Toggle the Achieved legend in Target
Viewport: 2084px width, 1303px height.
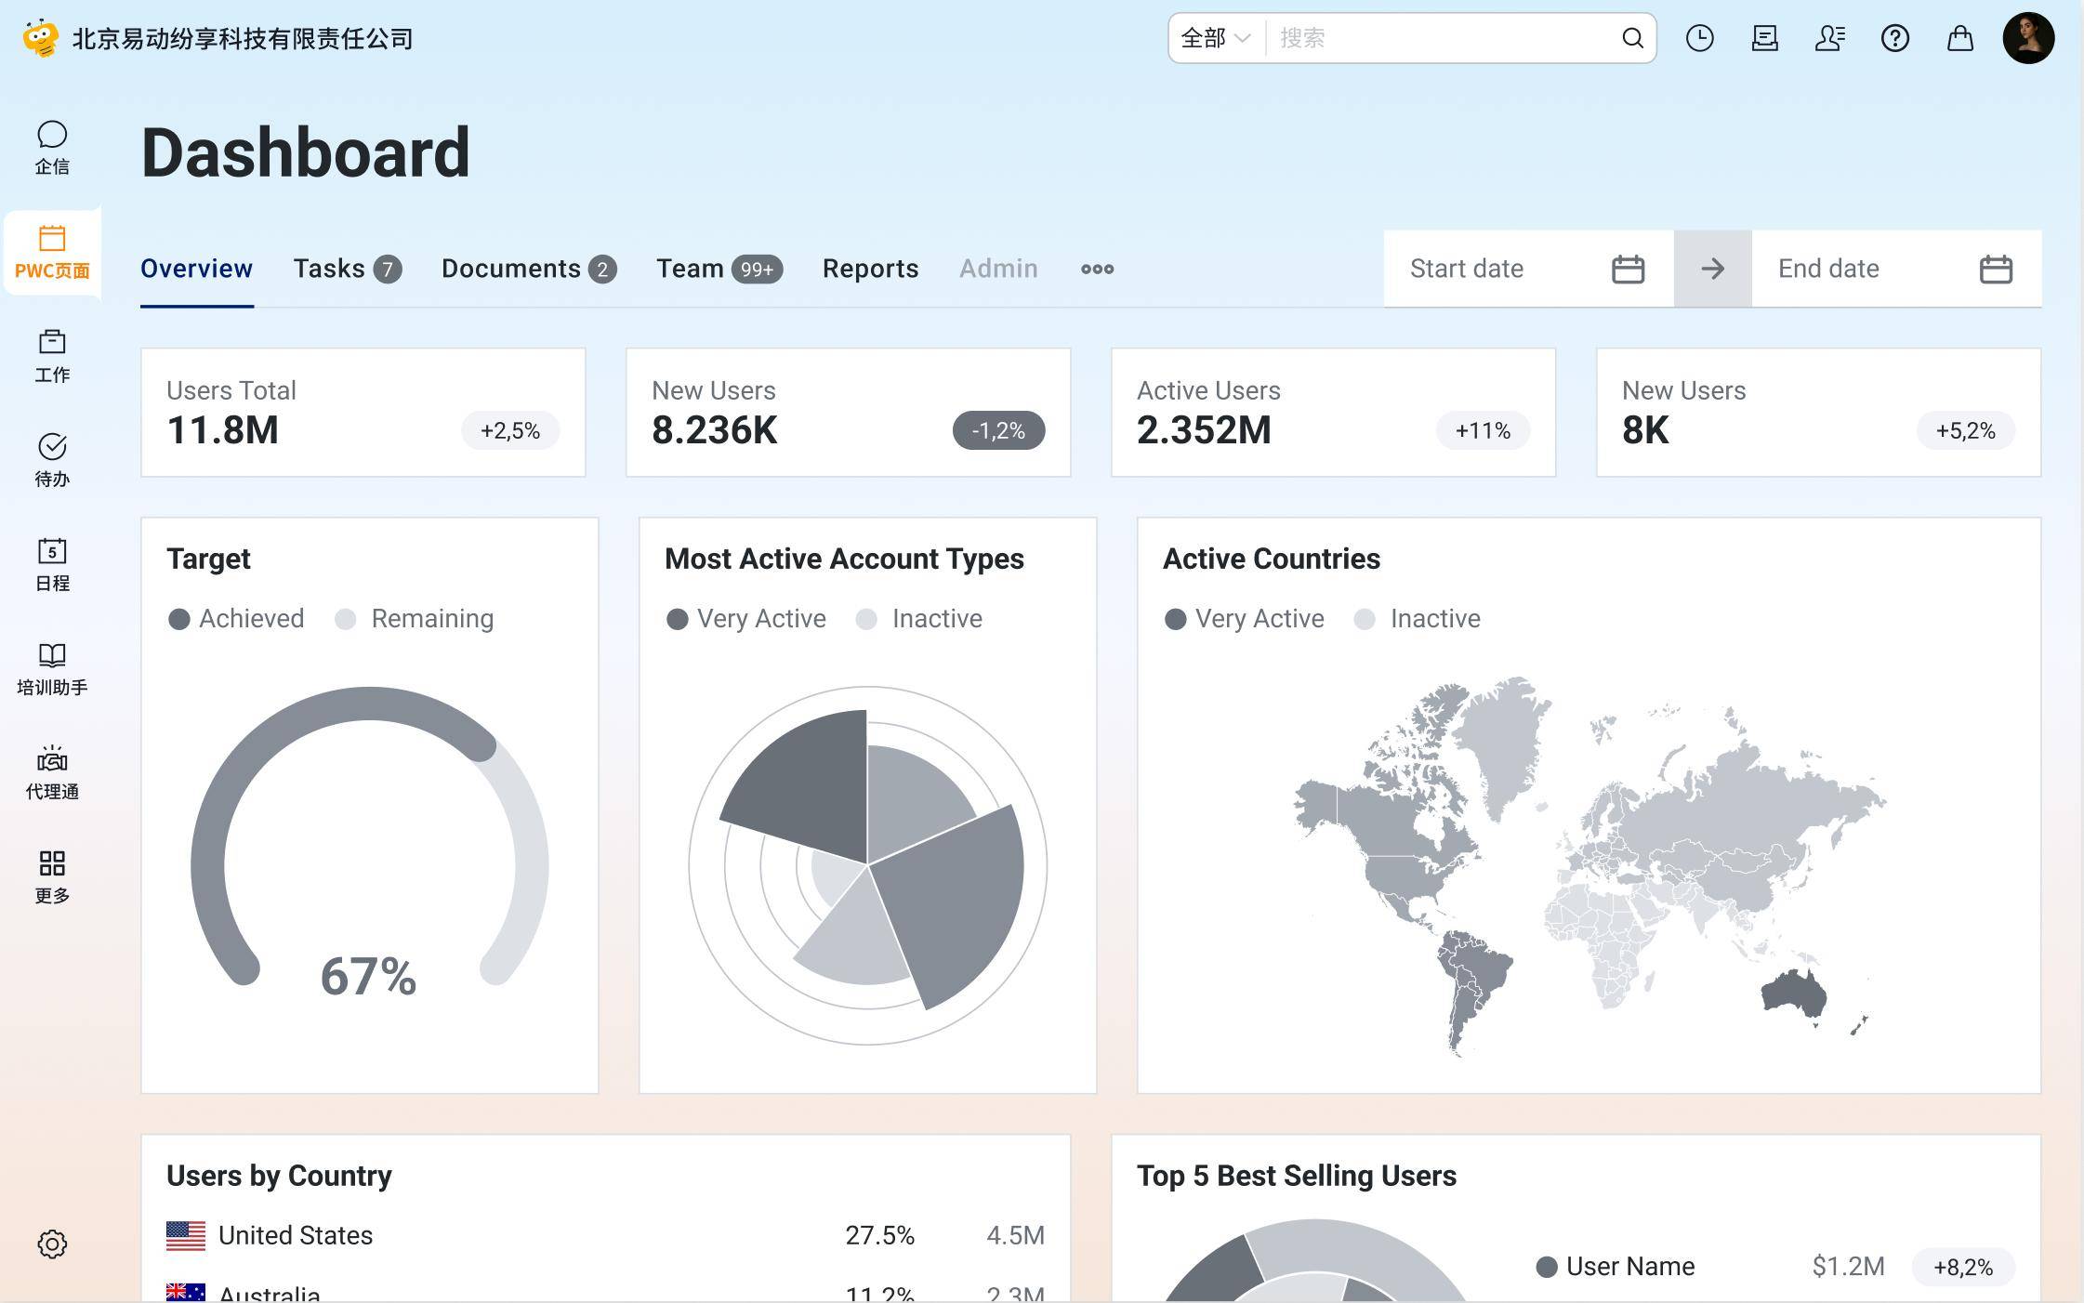(236, 619)
